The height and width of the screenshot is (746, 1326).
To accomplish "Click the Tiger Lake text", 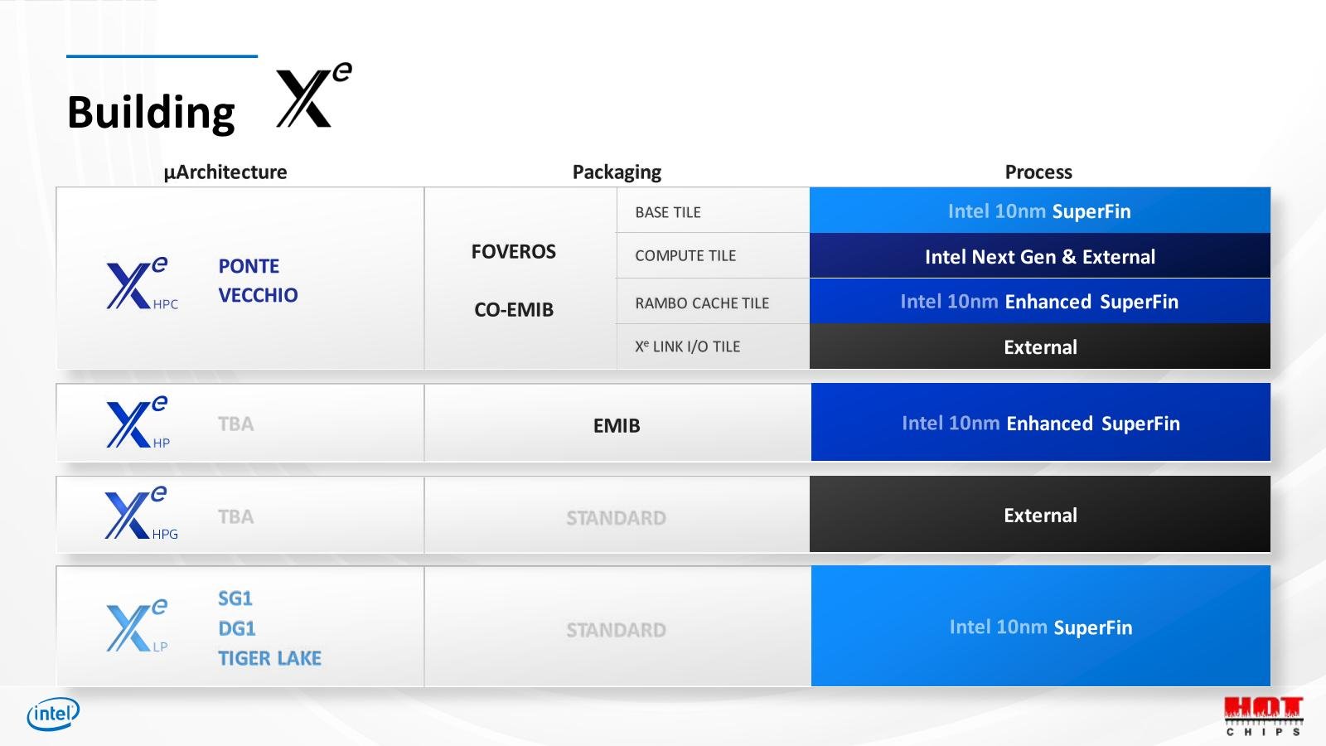I will [x=269, y=658].
